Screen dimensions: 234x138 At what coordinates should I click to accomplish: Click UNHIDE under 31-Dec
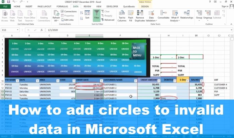click(138, 72)
